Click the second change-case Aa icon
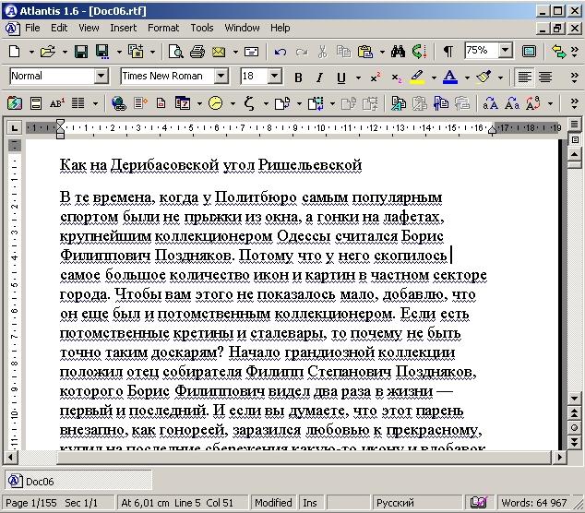585x513 pixels. click(511, 103)
